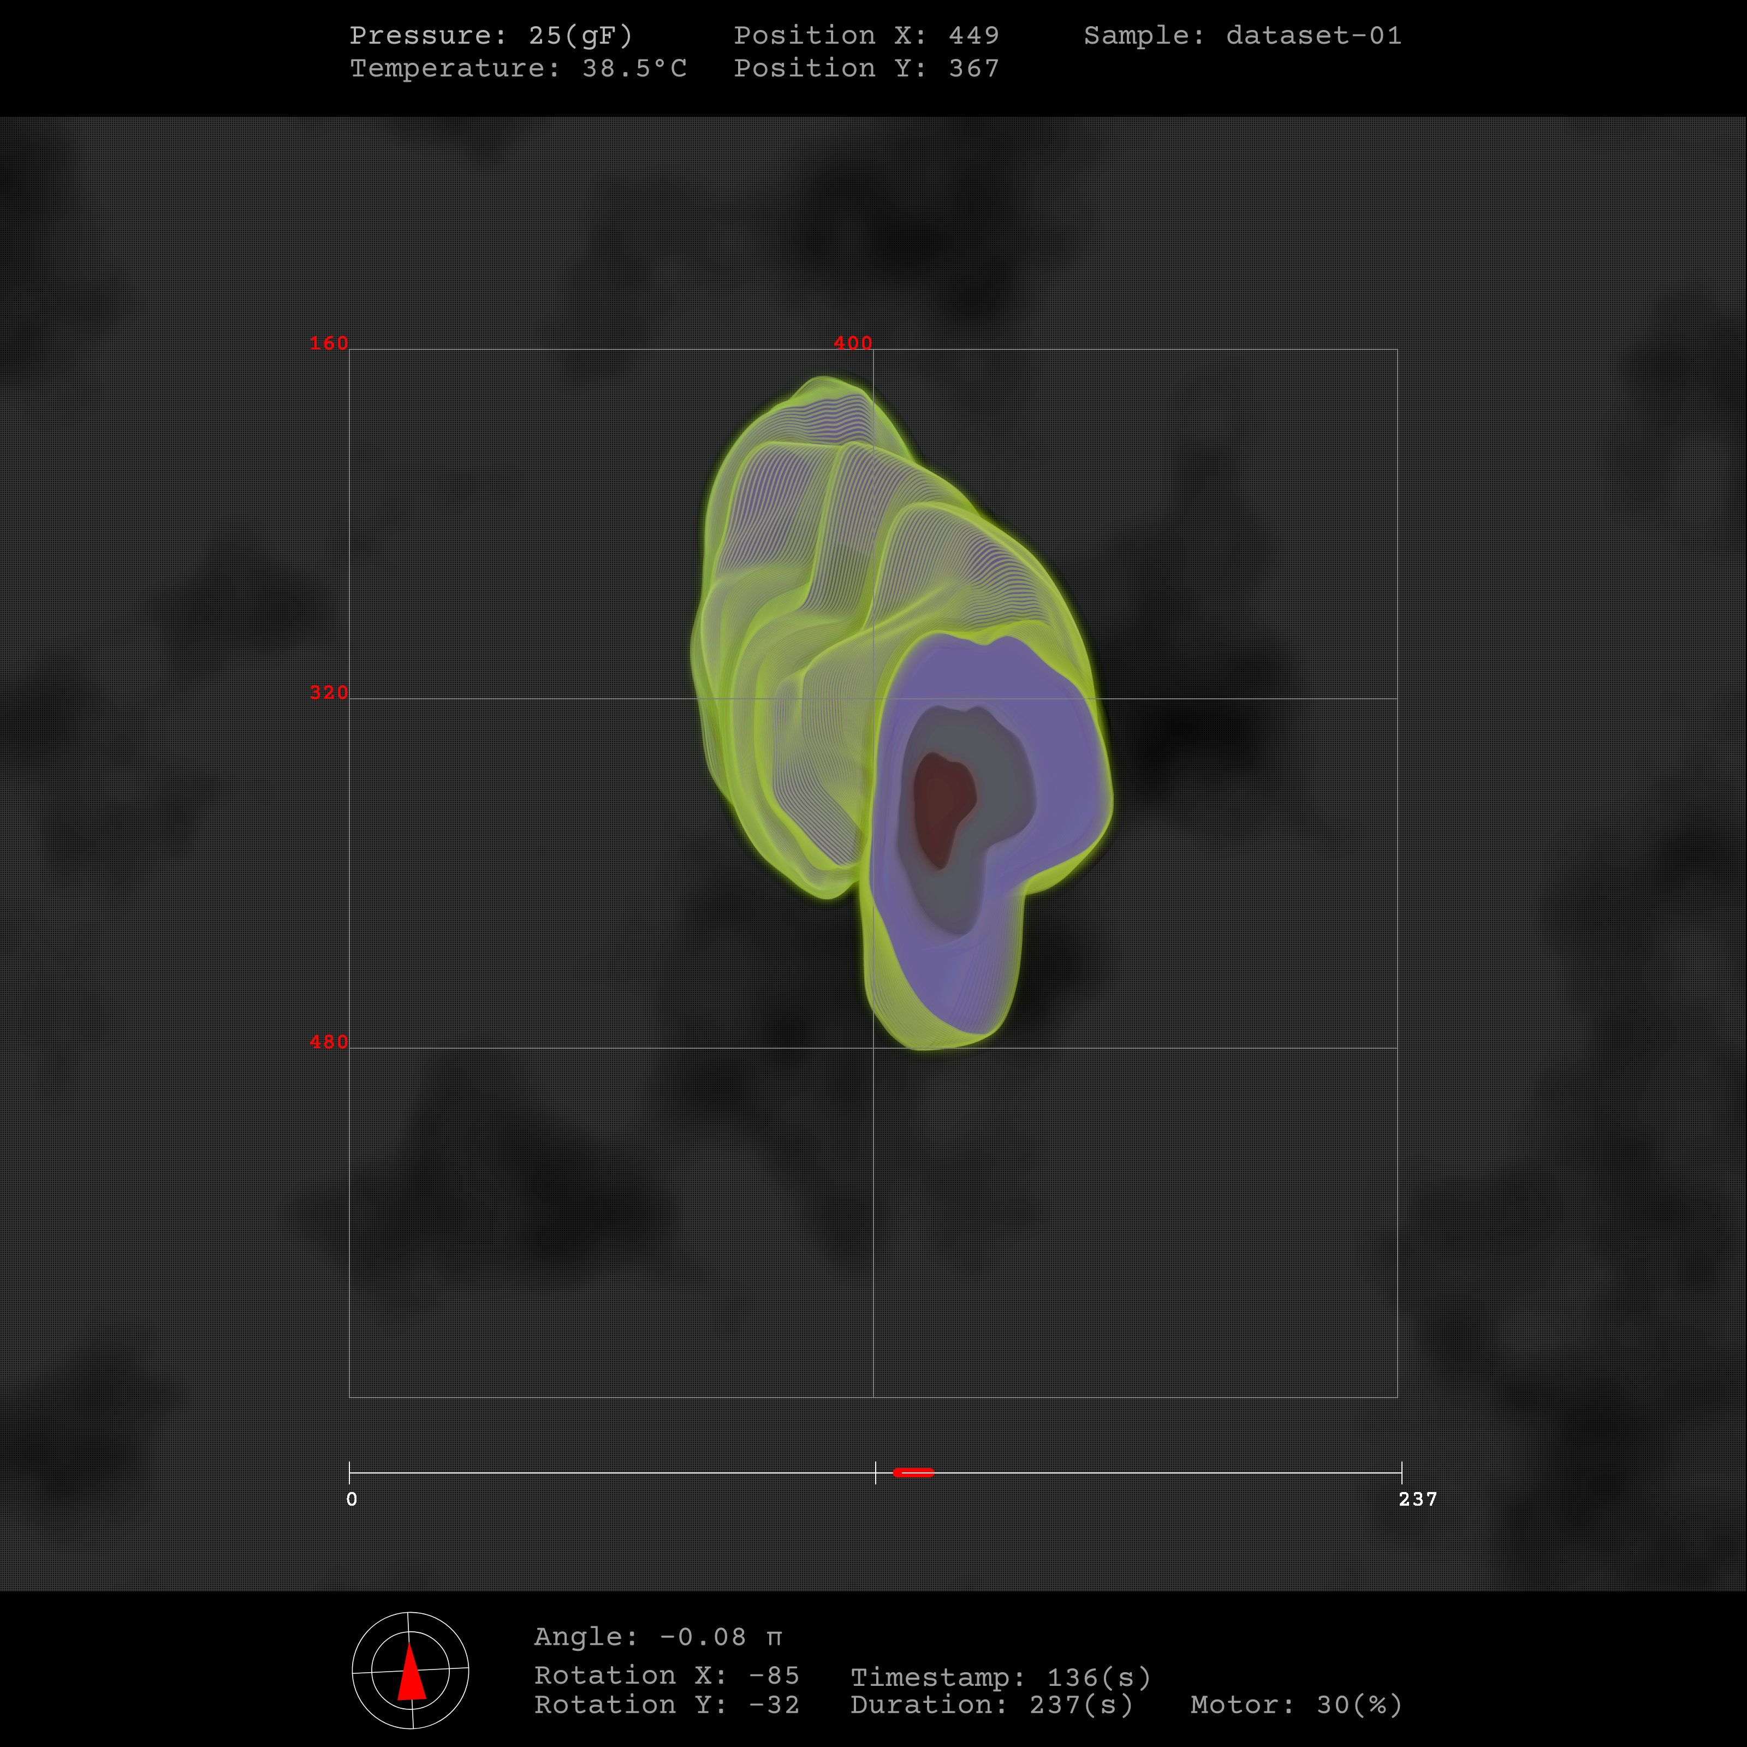Click the Timestamp 136(s) readout
This screenshot has width=1747, height=1747.
1000,1677
